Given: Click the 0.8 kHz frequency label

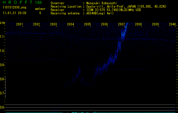Looking at the screenshot, I should click(x=2, y=79).
